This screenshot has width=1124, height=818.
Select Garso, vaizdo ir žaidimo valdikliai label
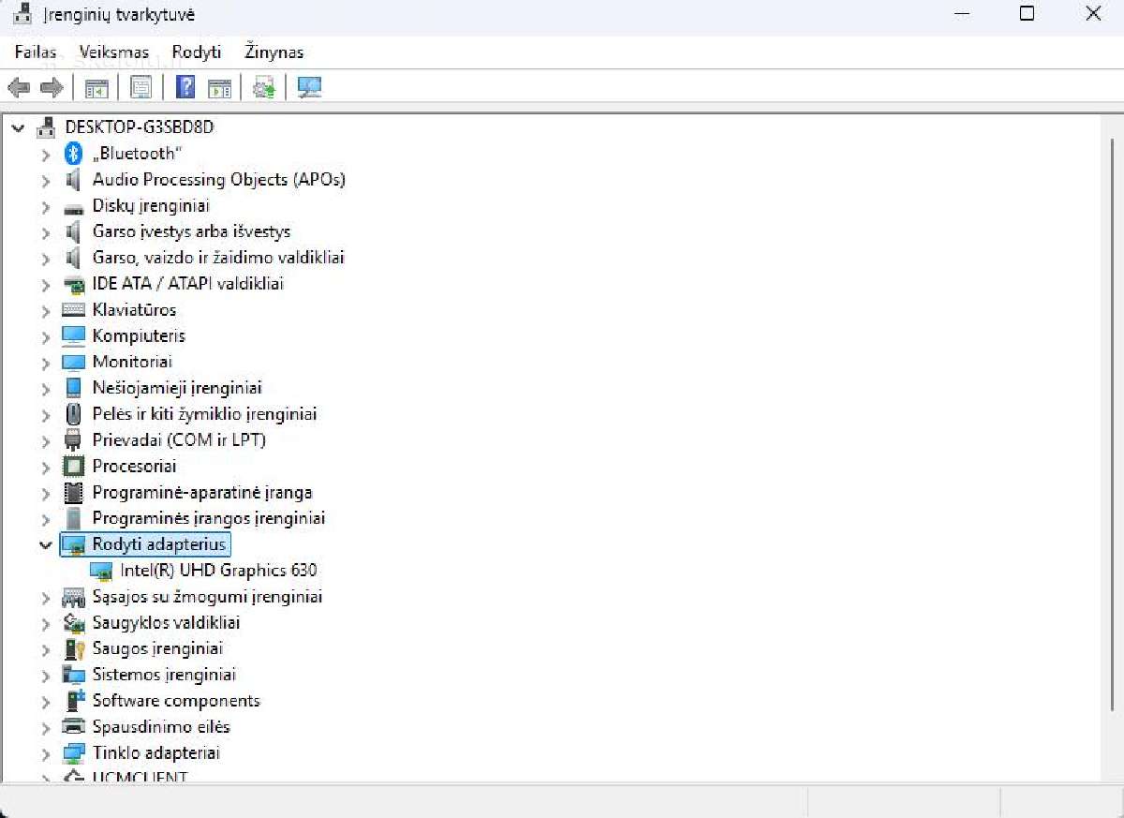pos(219,258)
